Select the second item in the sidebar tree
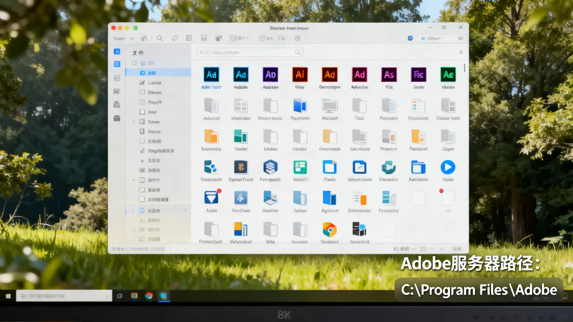 coord(158,82)
